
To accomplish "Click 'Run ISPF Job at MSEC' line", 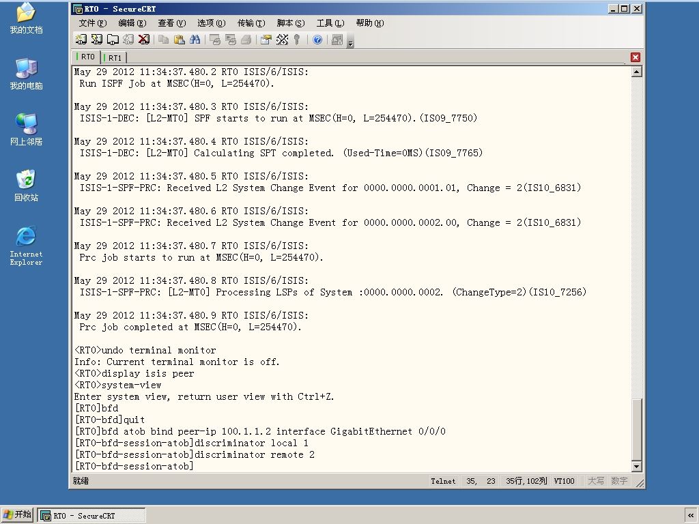I will 177,83.
